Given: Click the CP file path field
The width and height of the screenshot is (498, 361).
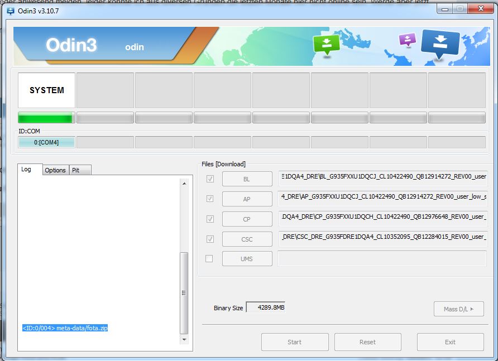Looking at the screenshot, I should click(x=383, y=219).
